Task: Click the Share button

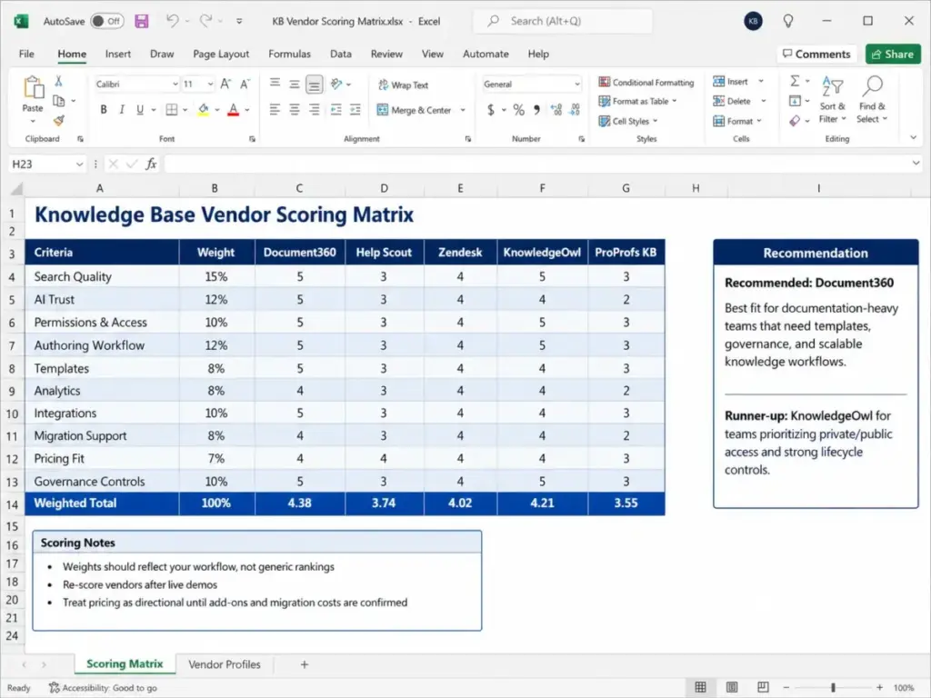Action: tap(893, 54)
